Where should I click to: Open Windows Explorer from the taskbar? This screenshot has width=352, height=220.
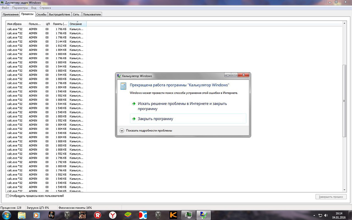click(x=22, y=215)
